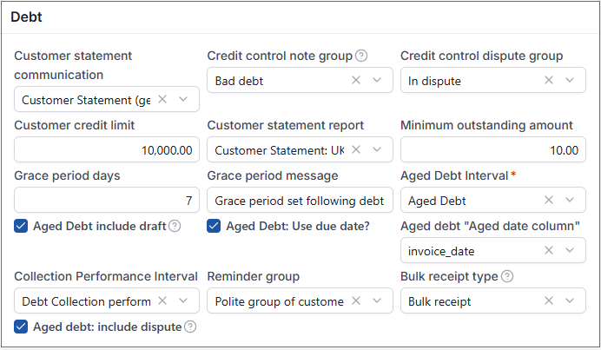Clear the Bad debt selection with X
This screenshot has width=601, height=350.
[x=356, y=80]
